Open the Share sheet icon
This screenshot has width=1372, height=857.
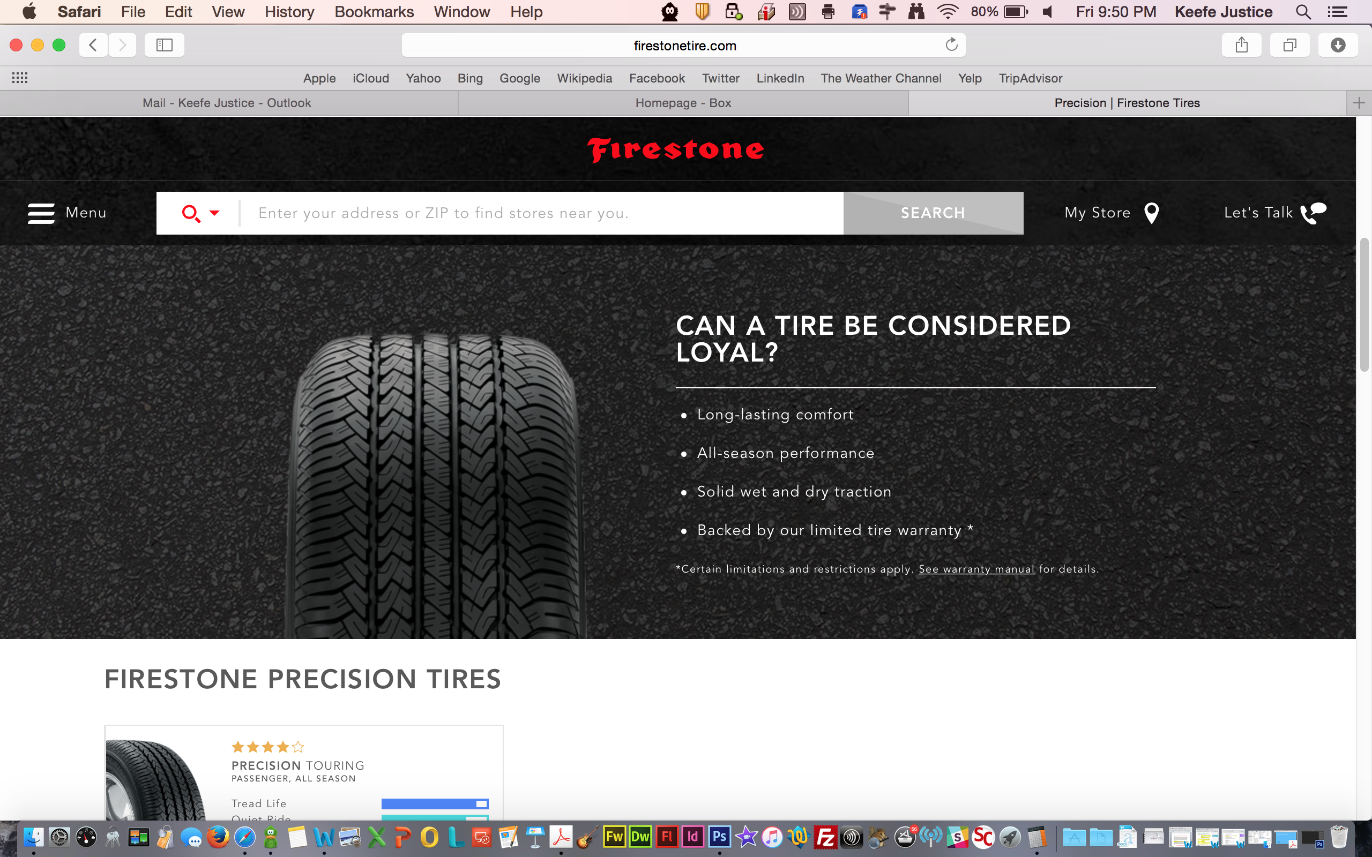[x=1241, y=45]
